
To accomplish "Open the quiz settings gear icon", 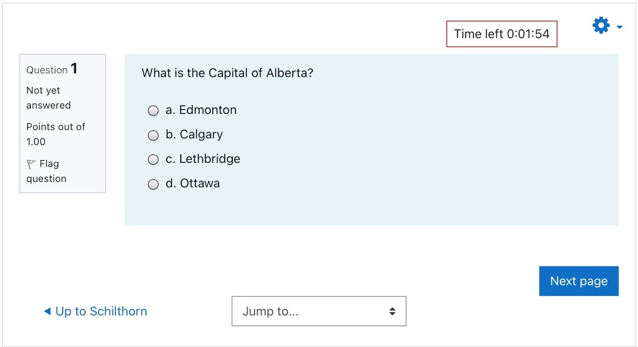I will [601, 26].
